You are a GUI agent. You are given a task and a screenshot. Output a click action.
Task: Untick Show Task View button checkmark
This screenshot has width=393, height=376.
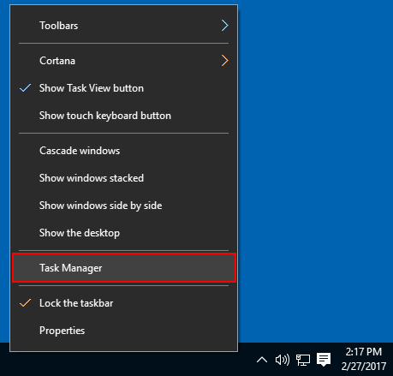[x=25, y=88]
